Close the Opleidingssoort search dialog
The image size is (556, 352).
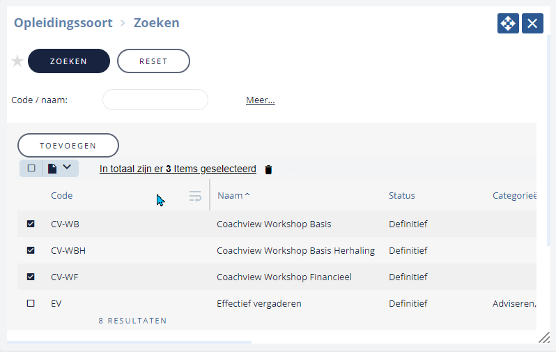[x=532, y=24]
